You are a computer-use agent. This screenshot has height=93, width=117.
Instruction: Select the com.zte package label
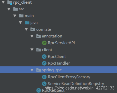(x=44, y=29)
